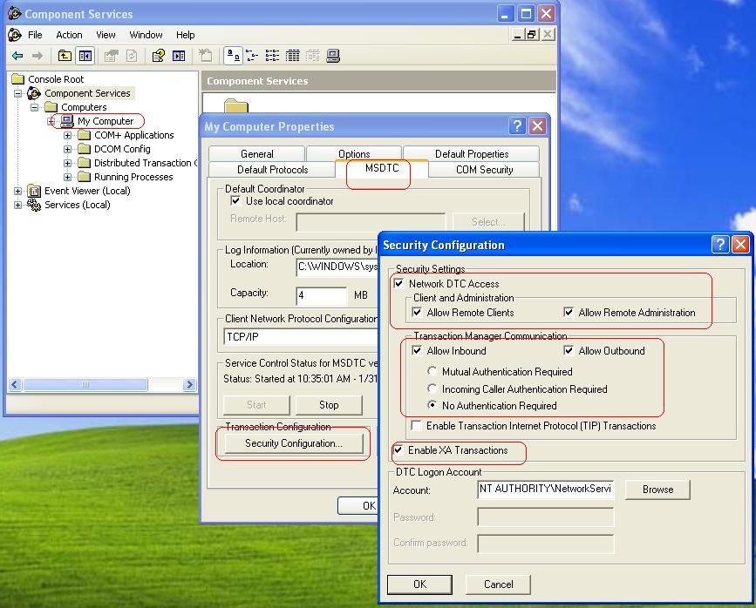Click the Computers folder icon in the tree
The width and height of the screenshot is (756, 608).
point(51,107)
